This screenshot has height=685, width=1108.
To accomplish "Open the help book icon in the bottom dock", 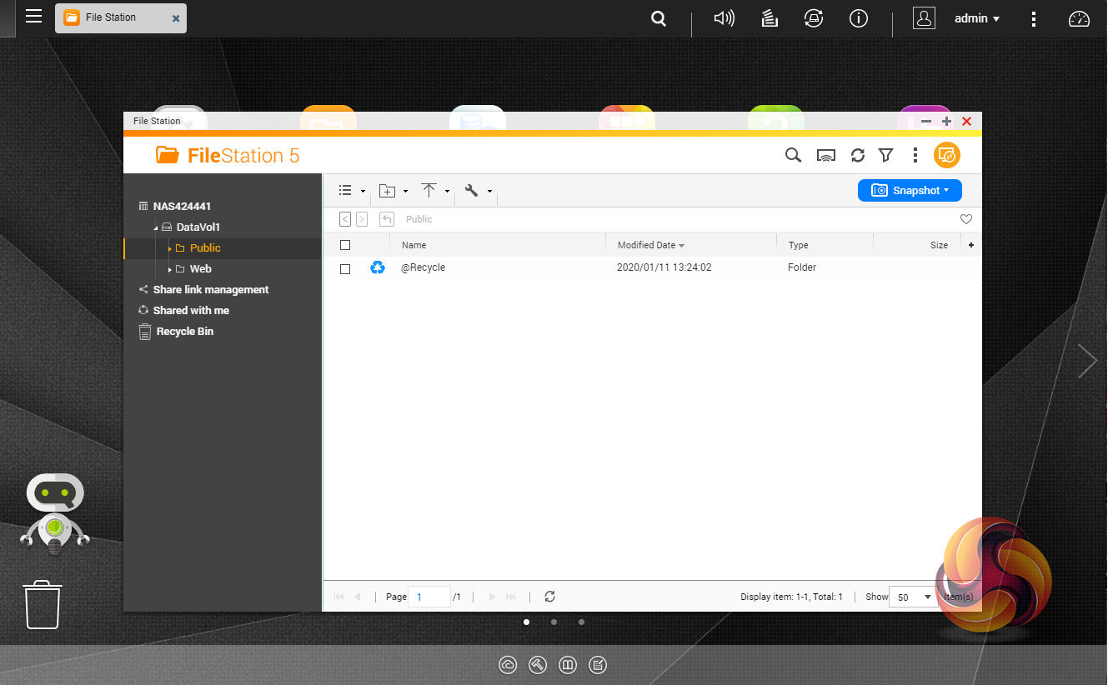I will pyautogui.click(x=568, y=664).
